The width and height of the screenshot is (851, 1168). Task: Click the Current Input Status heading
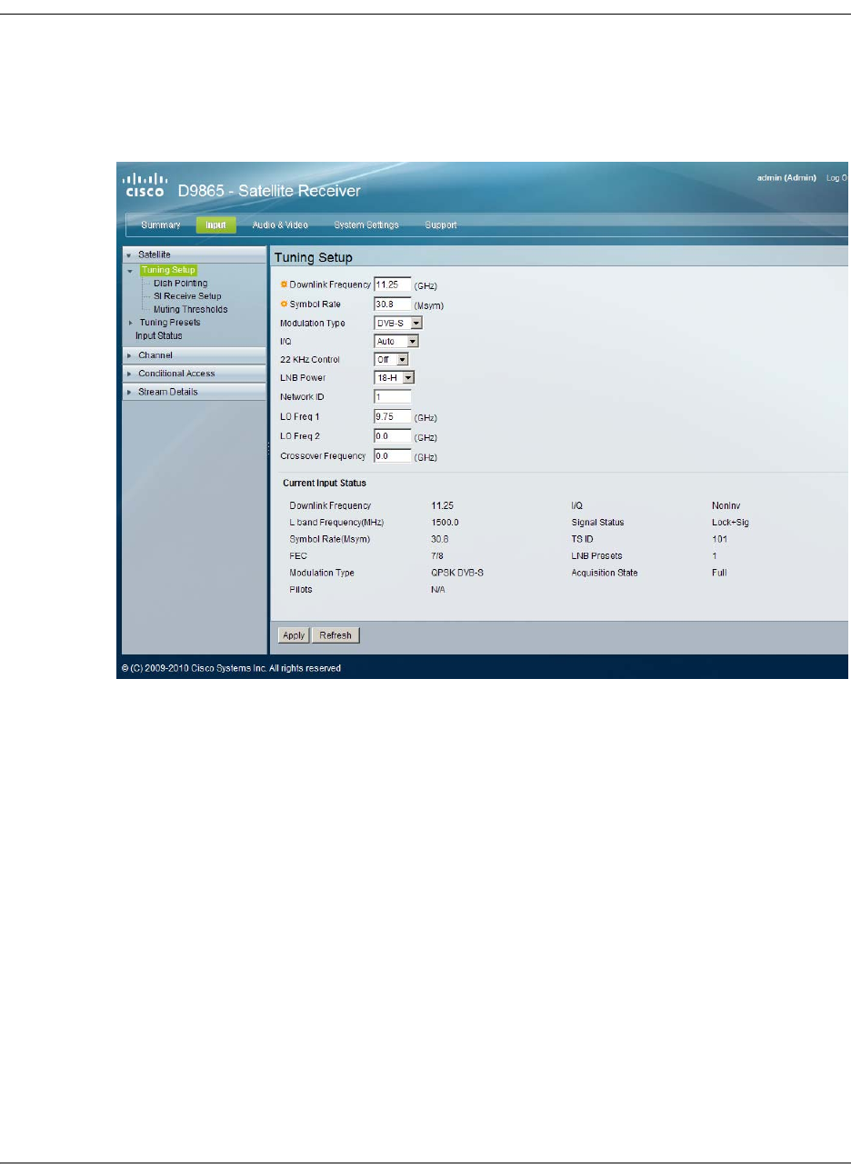tap(325, 483)
